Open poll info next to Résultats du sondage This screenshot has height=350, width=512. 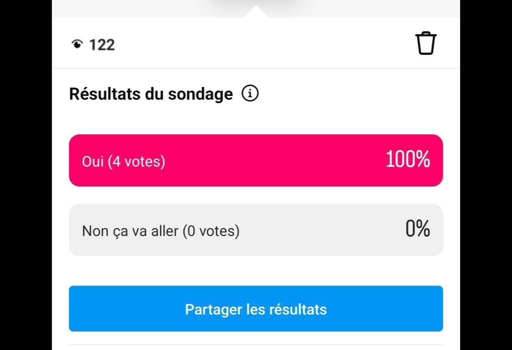point(250,93)
